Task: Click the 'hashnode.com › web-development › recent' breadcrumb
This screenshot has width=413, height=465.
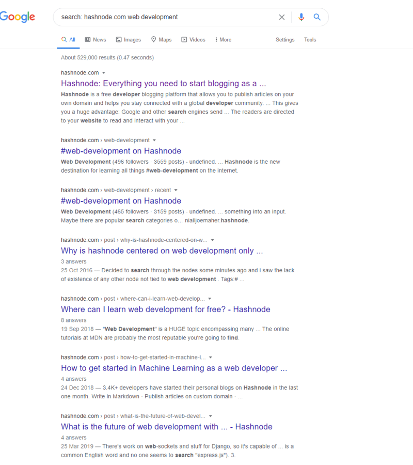Action: click(x=116, y=190)
